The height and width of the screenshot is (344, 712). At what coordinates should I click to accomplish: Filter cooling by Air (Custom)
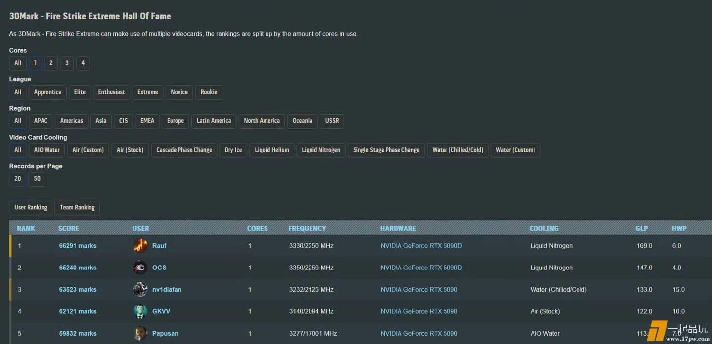(88, 150)
